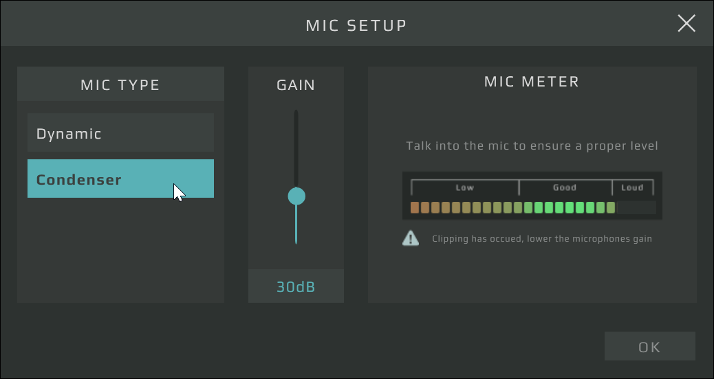The width and height of the screenshot is (714, 379).
Task: Close the Mic Setup dialog
Action: pyautogui.click(x=686, y=24)
